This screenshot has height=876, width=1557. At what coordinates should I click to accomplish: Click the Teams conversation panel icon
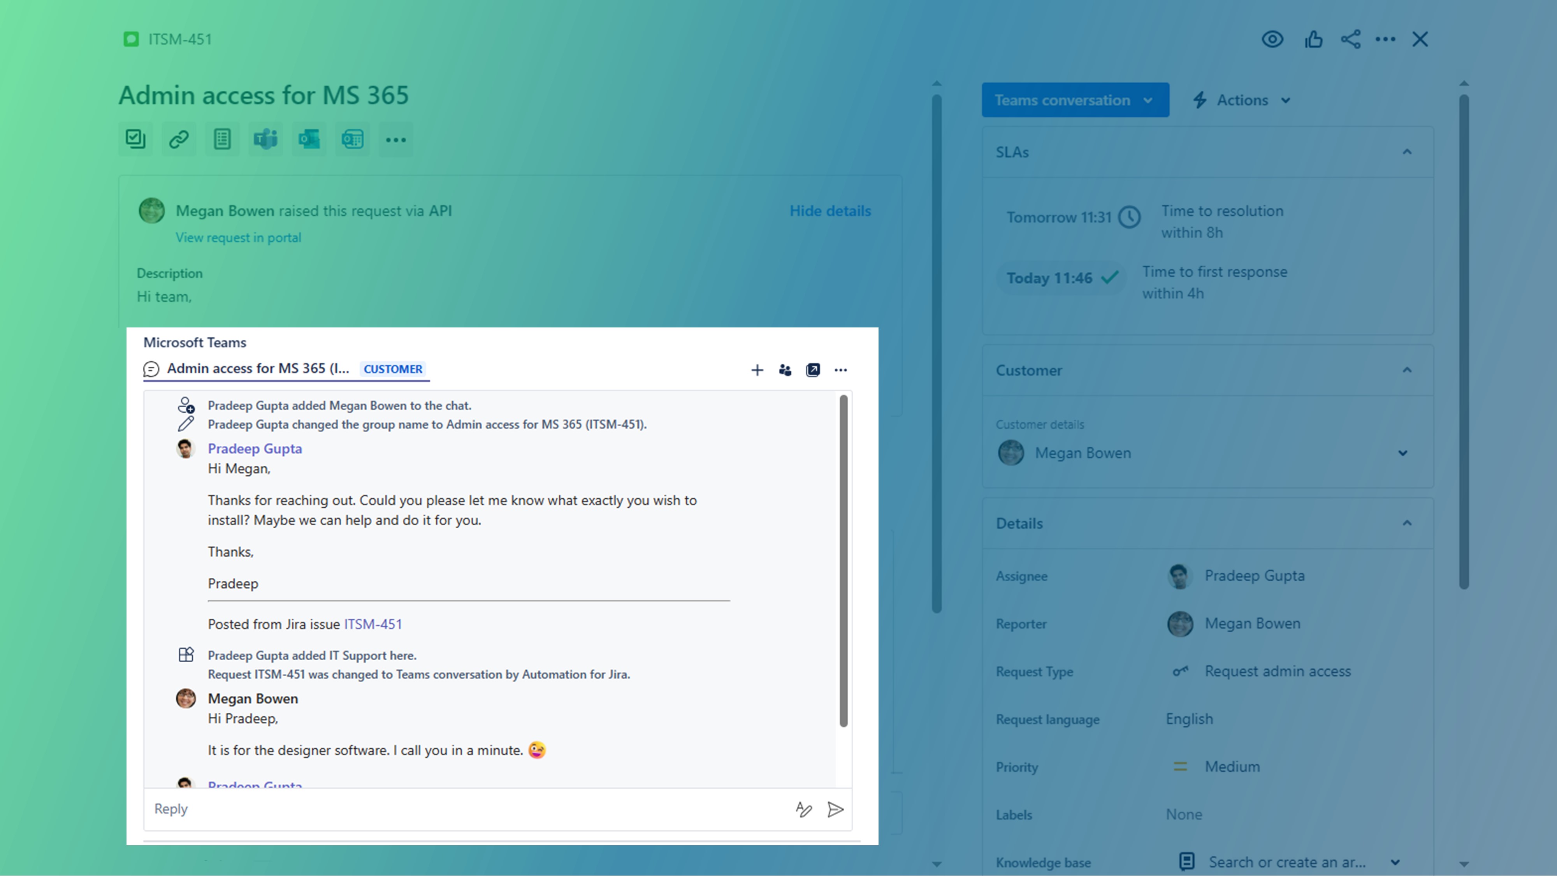point(264,139)
